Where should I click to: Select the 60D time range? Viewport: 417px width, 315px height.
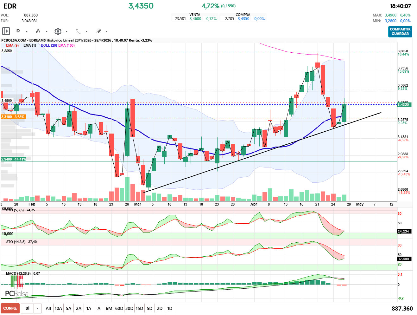[119, 308]
